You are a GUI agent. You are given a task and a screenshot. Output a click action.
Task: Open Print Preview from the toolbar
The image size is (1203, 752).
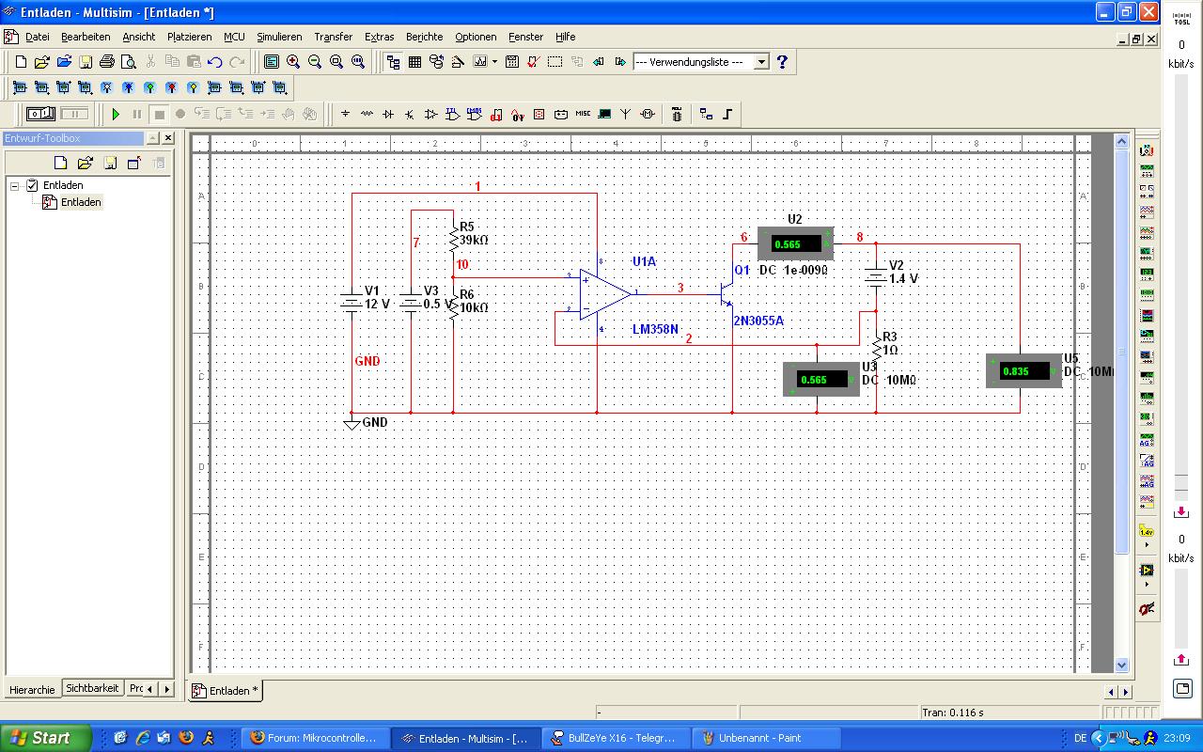pyautogui.click(x=129, y=62)
